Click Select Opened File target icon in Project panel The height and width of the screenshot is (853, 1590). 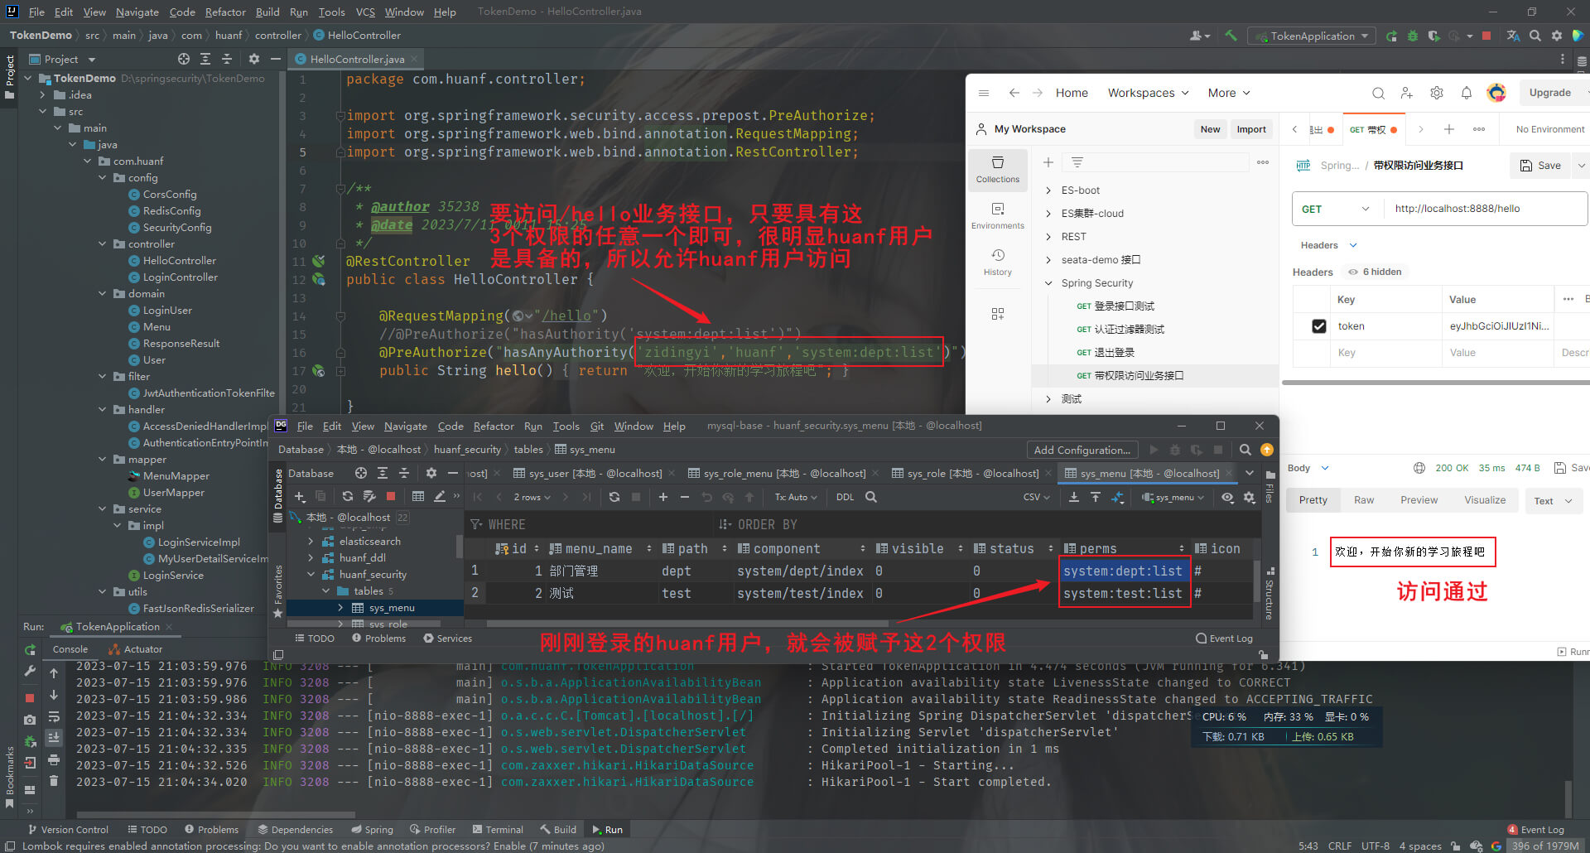pyautogui.click(x=184, y=59)
